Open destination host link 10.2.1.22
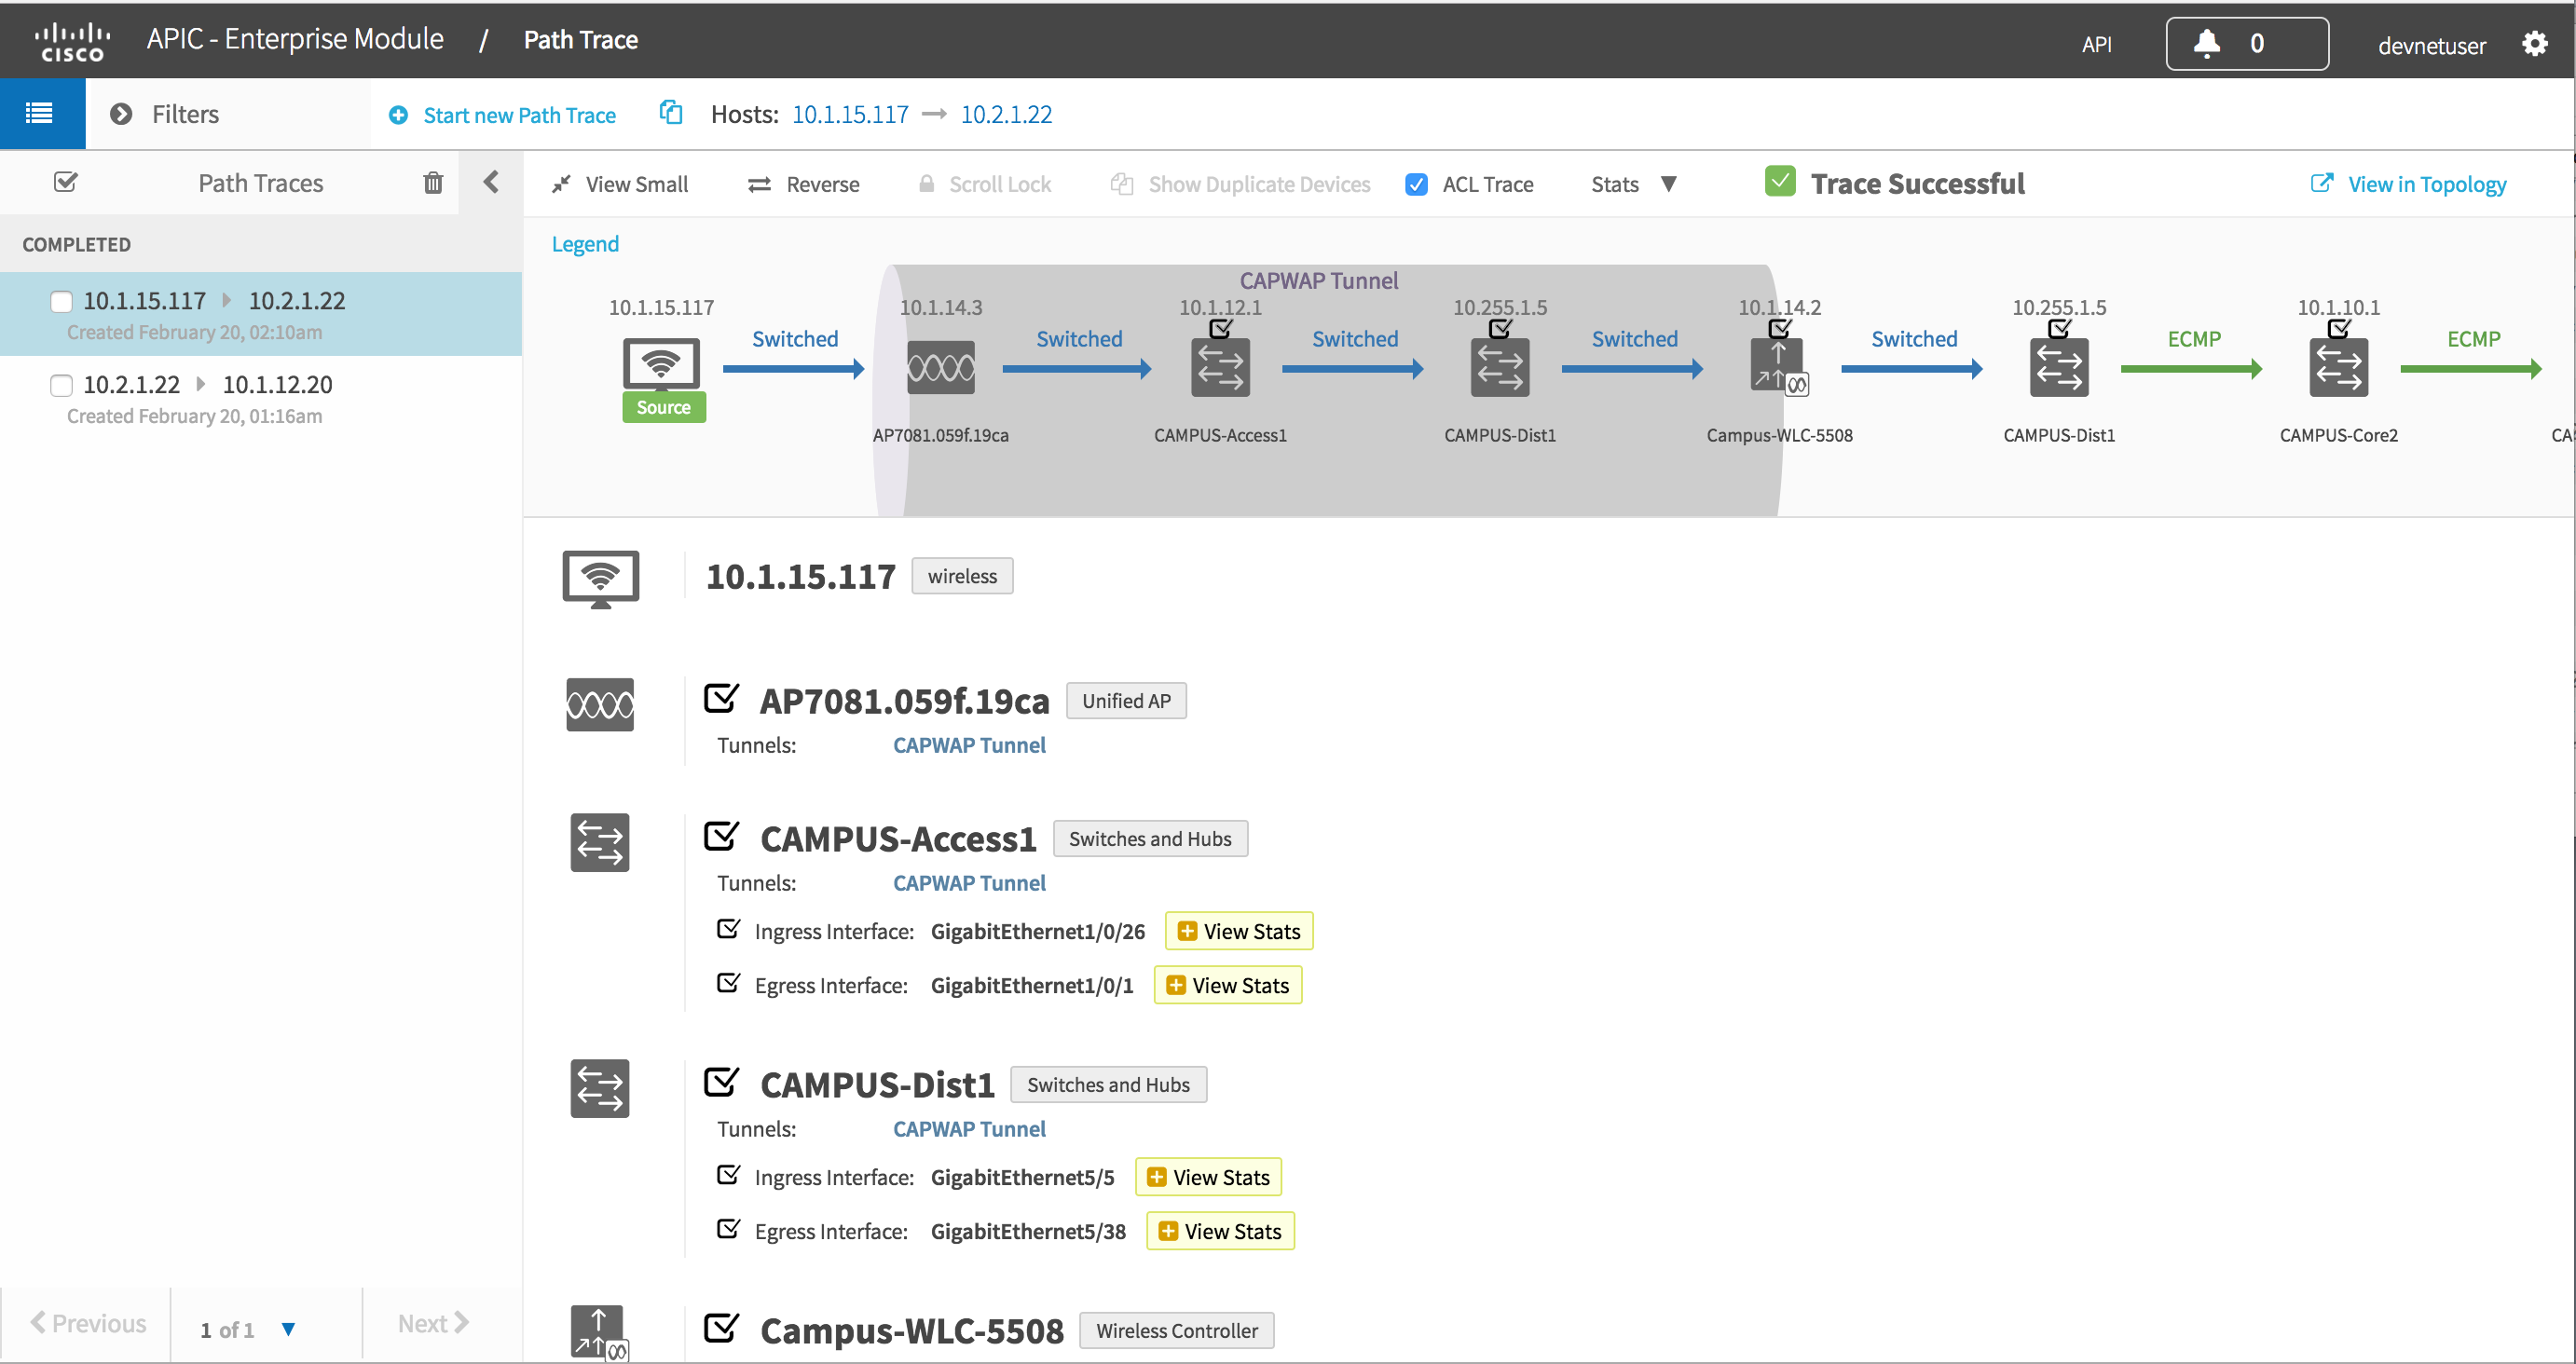Image resolution: width=2576 pixels, height=1364 pixels. pos(1006,114)
